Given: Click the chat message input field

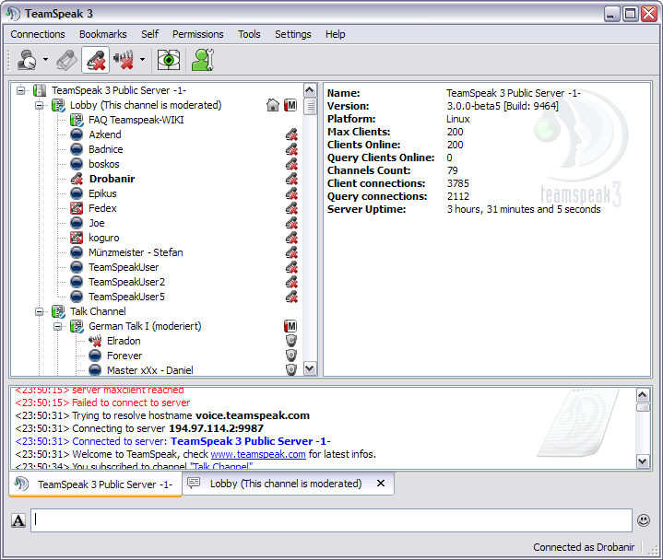Looking at the screenshot, I should 332,520.
